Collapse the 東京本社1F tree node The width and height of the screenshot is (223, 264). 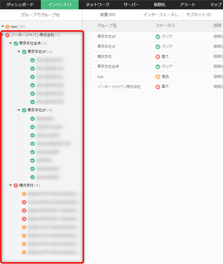coord(19,52)
